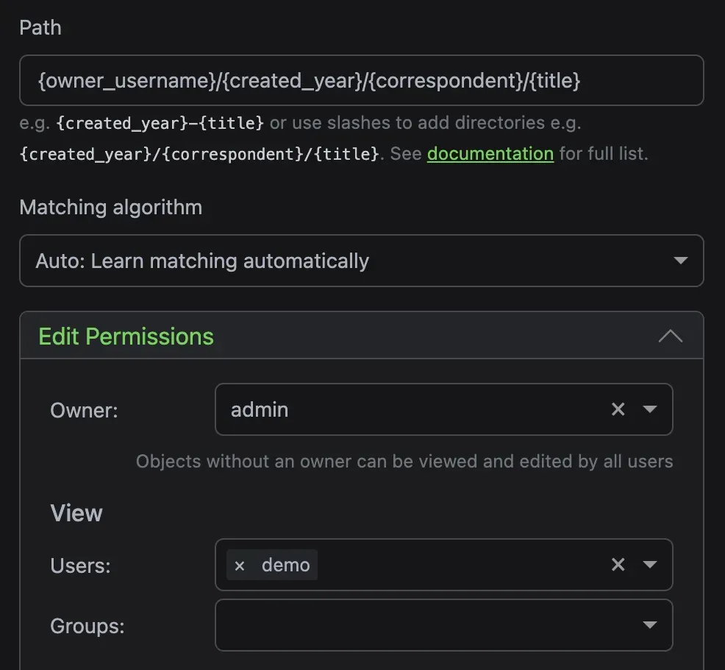Viewport: 725px width, 670px height.
Task: Open the Matching algorithm dropdown
Action: pyautogui.click(x=362, y=261)
